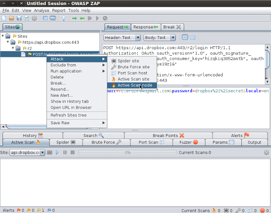Screen dimensions: 271x213
Task: Click the active scan 0% progress bar
Action: (128, 152)
